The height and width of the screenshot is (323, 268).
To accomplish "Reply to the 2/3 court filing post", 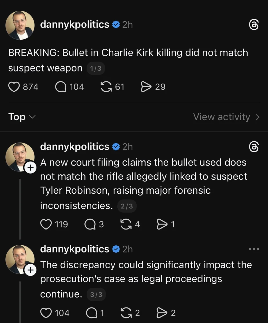I will pyautogui.click(x=90, y=224).
